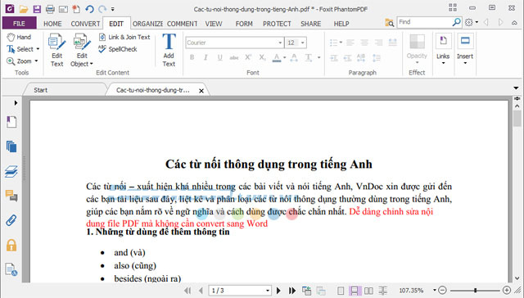The width and height of the screenshot is (524, 298).
Task: Open the VIEW ribbon tab
Action: [214, 24]
